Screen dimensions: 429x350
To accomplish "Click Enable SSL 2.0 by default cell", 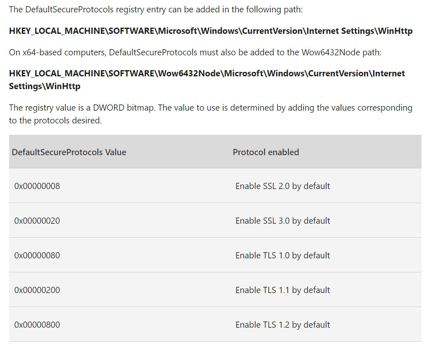I will pyautogui.click(x=283, y=186).
